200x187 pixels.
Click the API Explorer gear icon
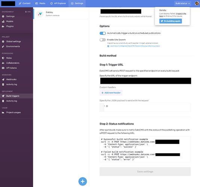point(51,3)
